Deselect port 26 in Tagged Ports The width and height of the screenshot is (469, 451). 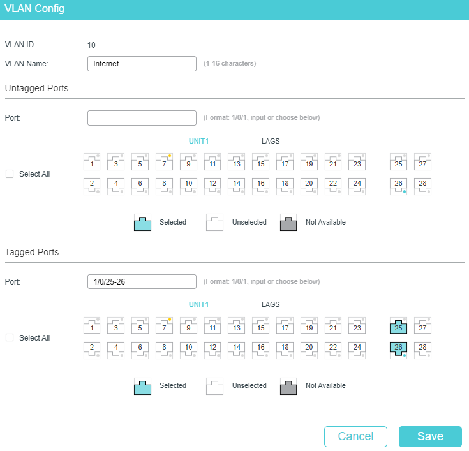398,350
